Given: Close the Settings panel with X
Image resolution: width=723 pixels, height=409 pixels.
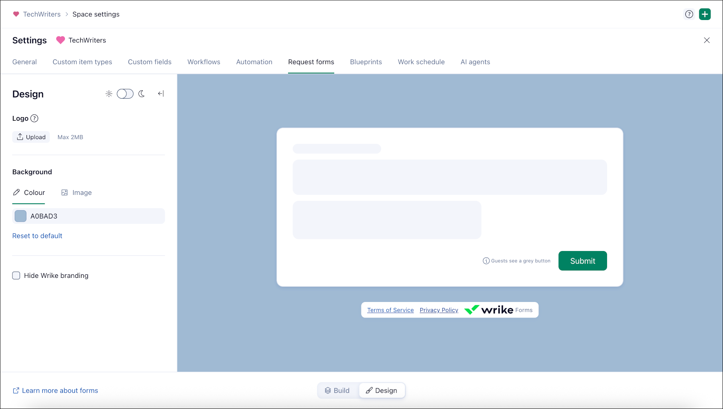Looking at the screenshot, I should point(707,40).
